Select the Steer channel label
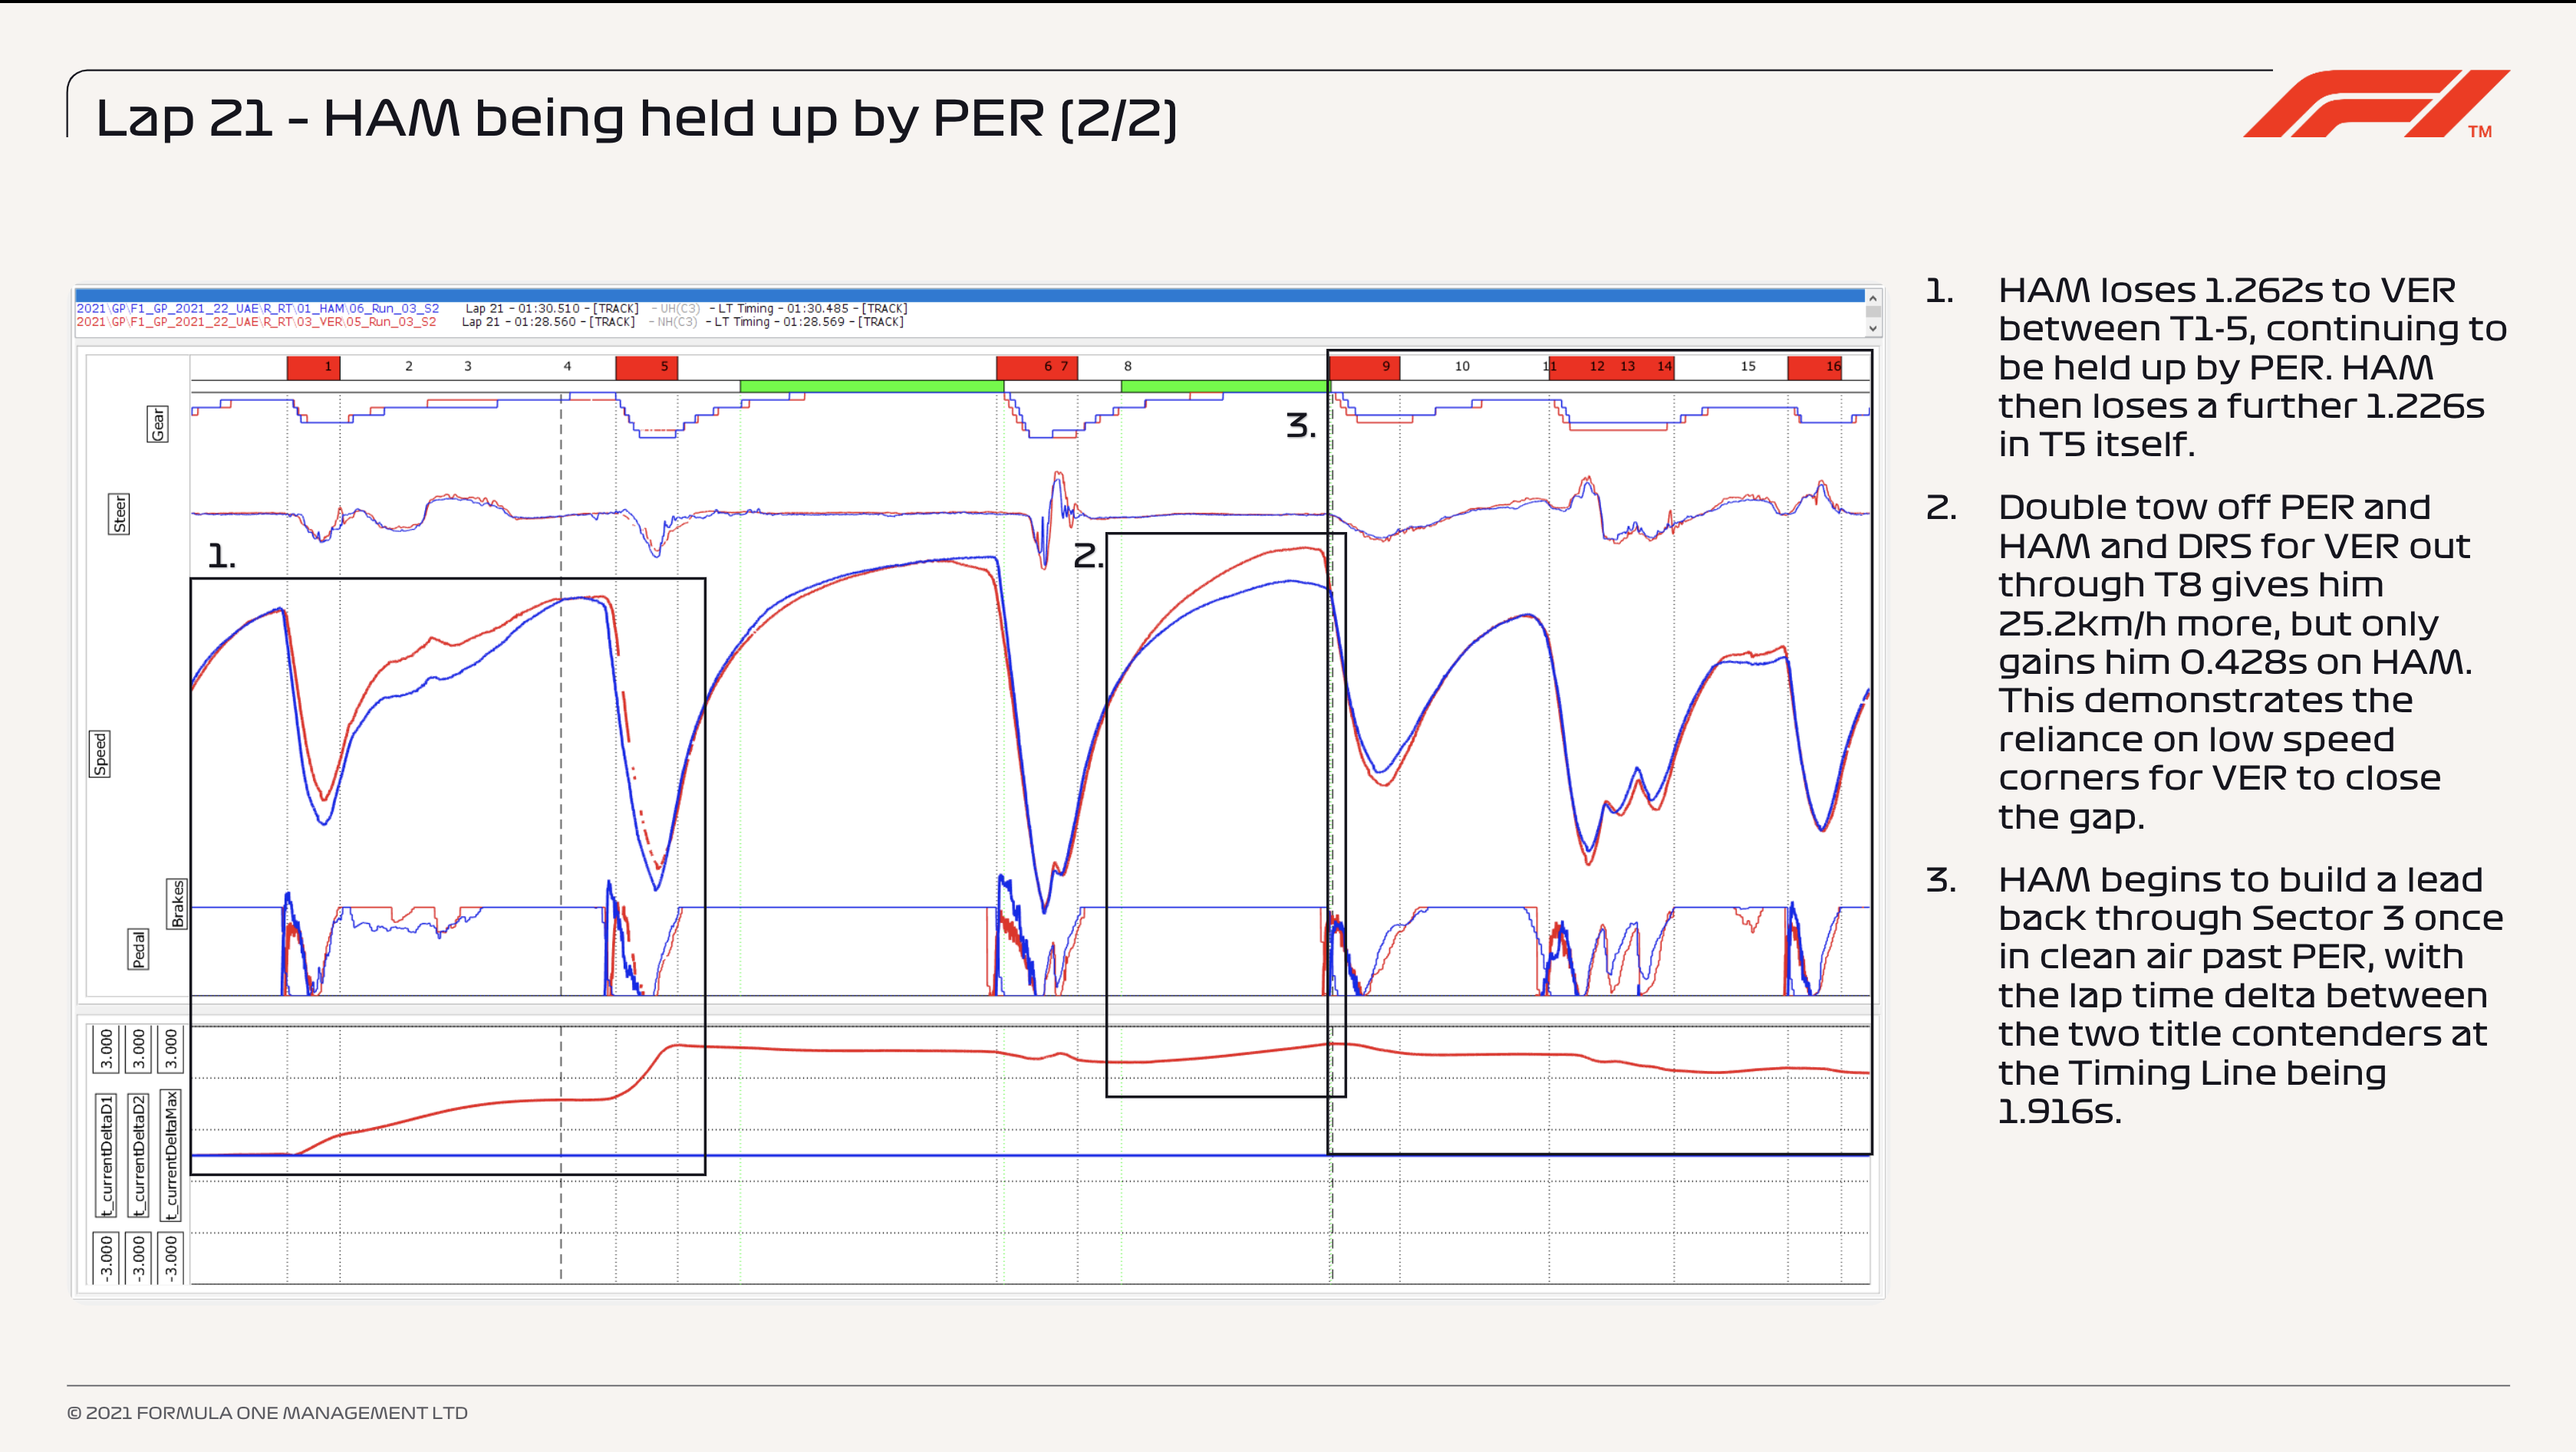Viewport: 2576px width, 1452px height. pos(119,514)
